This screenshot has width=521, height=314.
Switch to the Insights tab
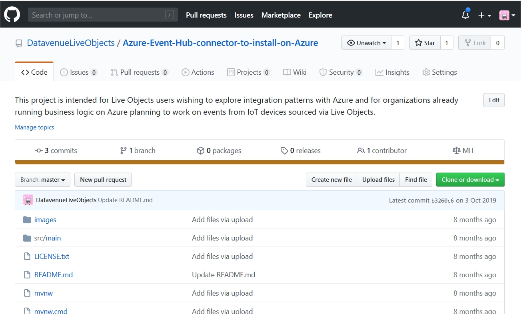(392, 72)
